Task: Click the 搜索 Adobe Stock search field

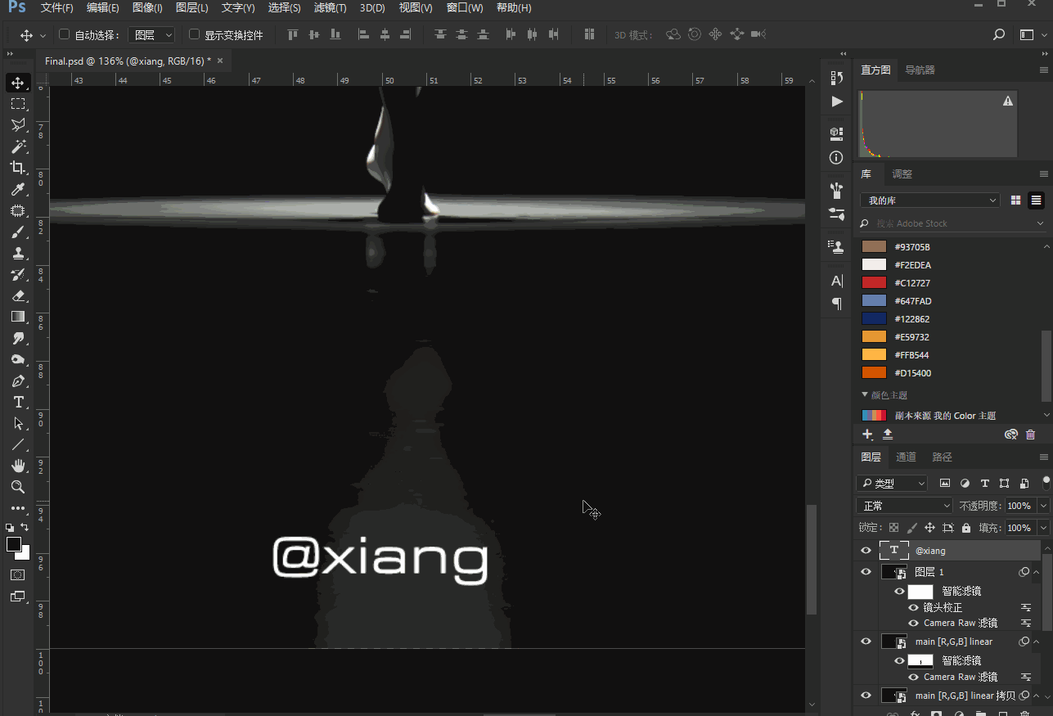Action: [949, 223]
